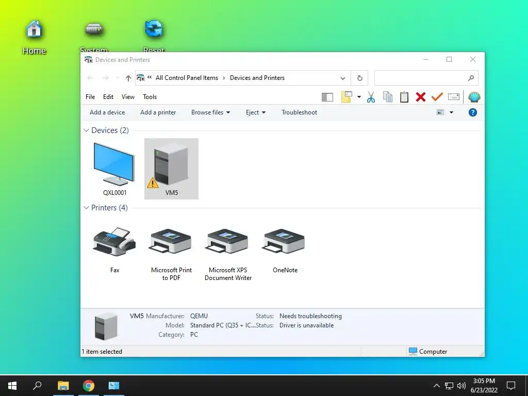Open the Home desktop shortcut
This screenshot has width=528, height=396.
pyautogui.click(x=34, y=37)
